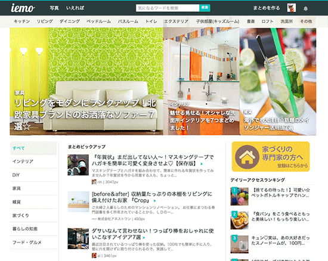This screenshot has width=328, height=261.
Task: Click the つっぱり棒 article thumbnail
Action: (x=78, y=238)
